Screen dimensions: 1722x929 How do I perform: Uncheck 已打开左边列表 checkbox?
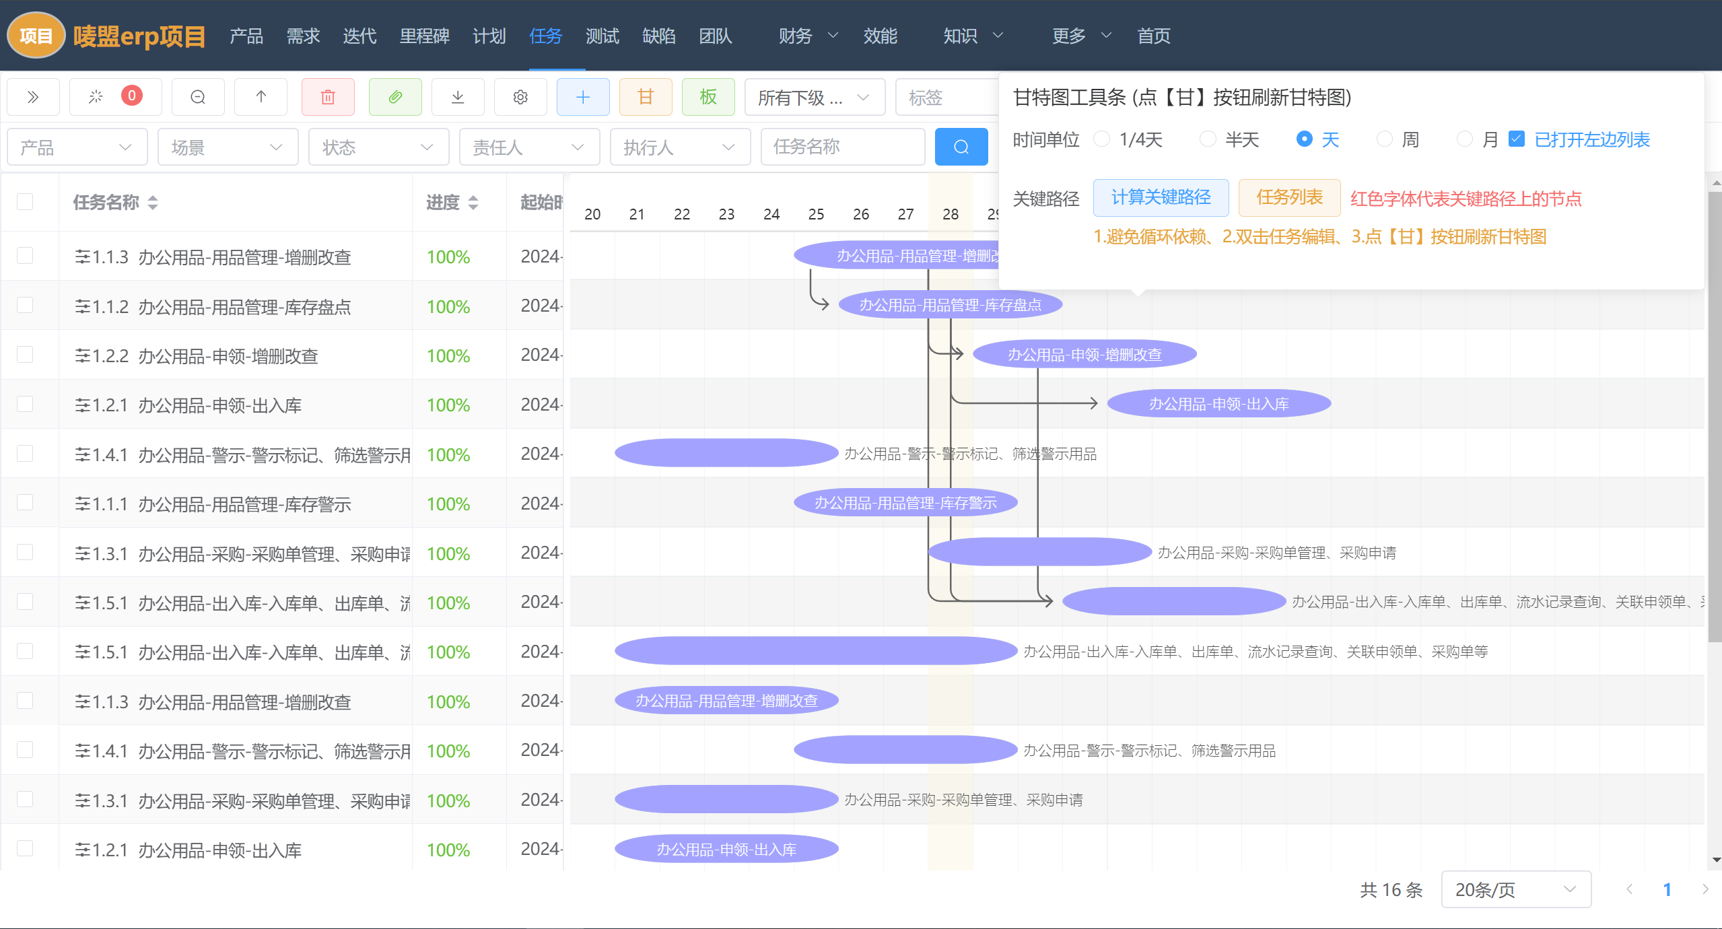point(1515,138)
